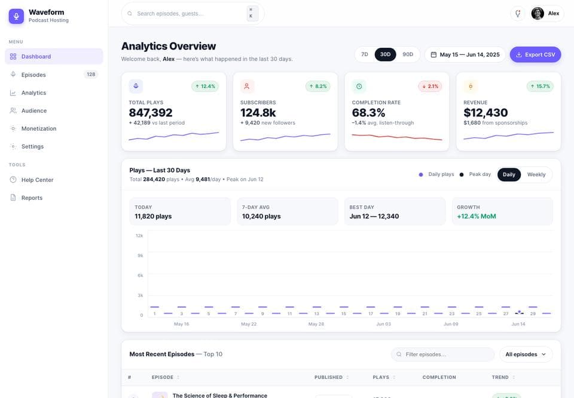This screenshot has width=574, height=398.
Task: Click the Revenue card icon
Action: 471,87
